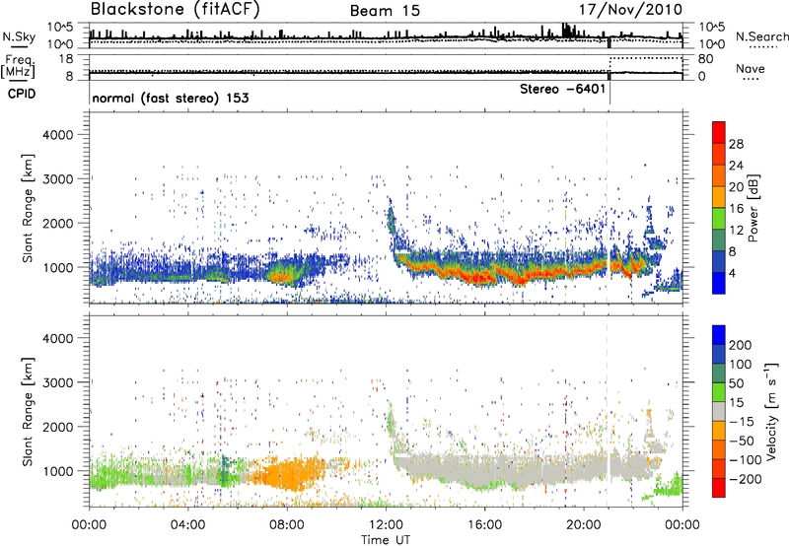The image size is (789, 546).
Task: Click the 'Nave' legend label
Action: point(751,68)
